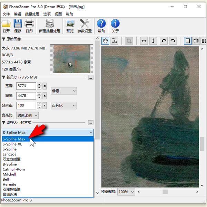Select S-Spline XL in list
Image resolution: width=207 pixels, height=207 pixels.
48,144
